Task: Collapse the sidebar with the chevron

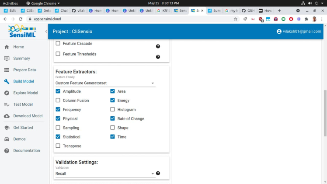Action: pyautogui.click(x=46, y=31)
